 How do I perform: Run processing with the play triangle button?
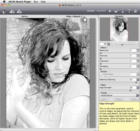[x=110, y=11]
